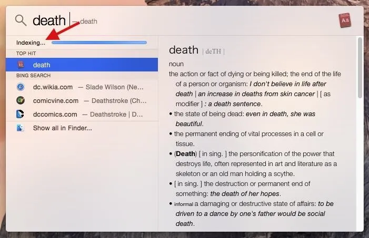
Task: Click the Spotlight magnifying glass icon
Action: [x=21, y=20]
